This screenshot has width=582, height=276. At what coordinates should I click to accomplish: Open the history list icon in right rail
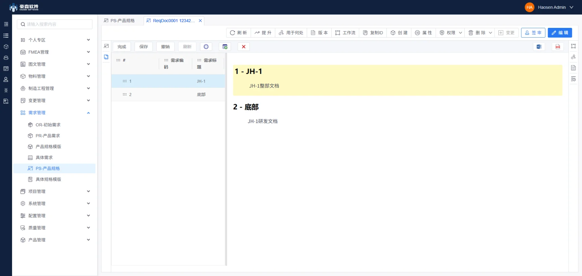click(x=573, y=79)
